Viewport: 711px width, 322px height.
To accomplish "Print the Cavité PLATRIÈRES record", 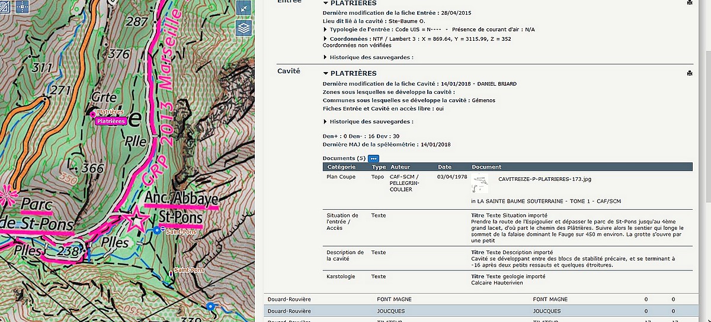I will (689, 73).
